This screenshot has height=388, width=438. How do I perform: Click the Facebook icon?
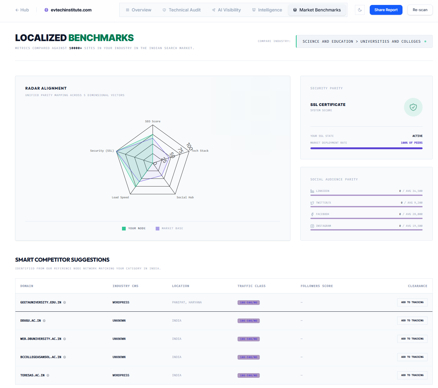(312, 214)
